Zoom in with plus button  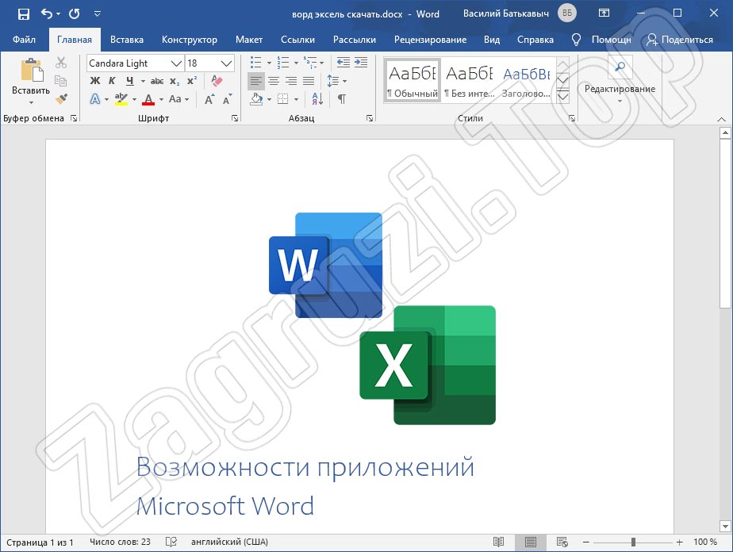coord(679,542)
